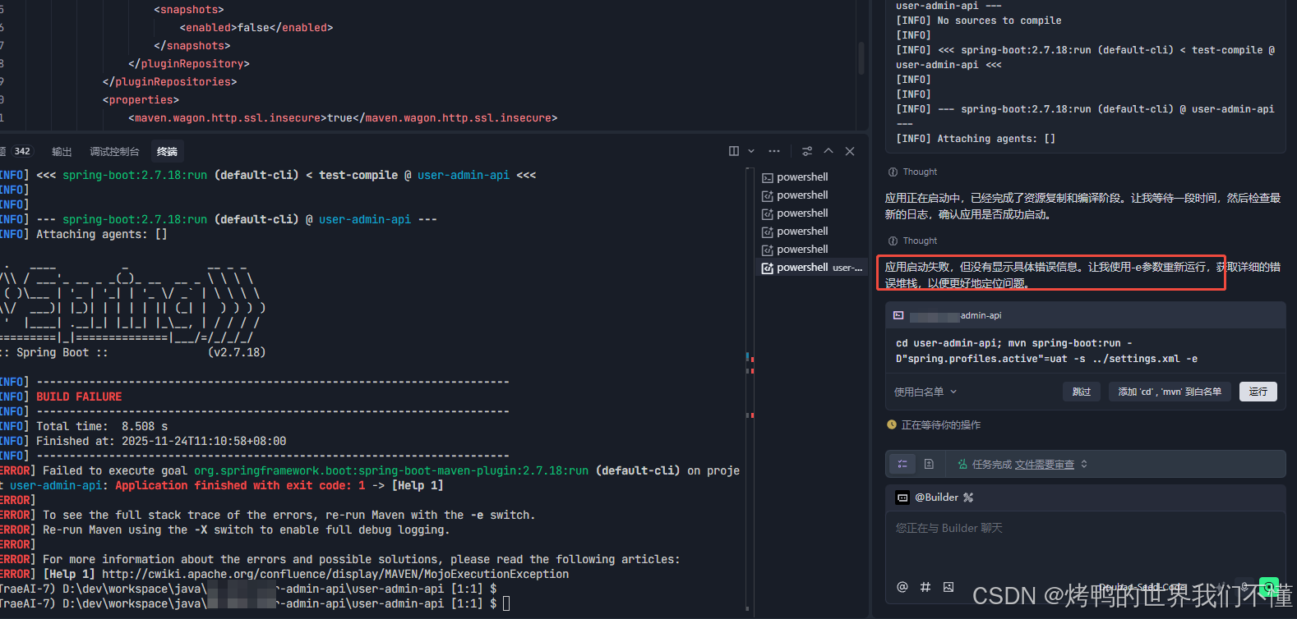Expand Thought above 应用启动失败 message
The height and width of the screenshot is (619, 1297).
912,241
